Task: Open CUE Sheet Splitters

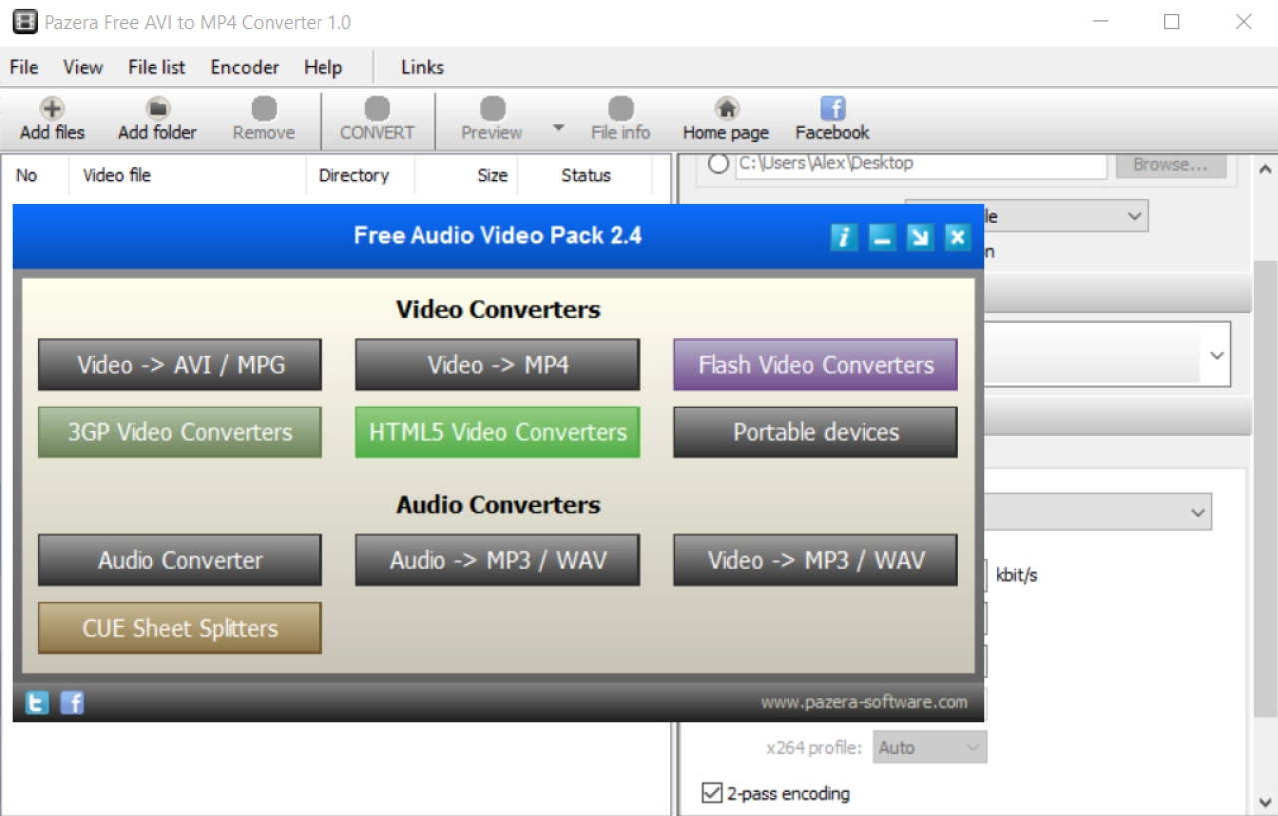Action: point(180,628)
